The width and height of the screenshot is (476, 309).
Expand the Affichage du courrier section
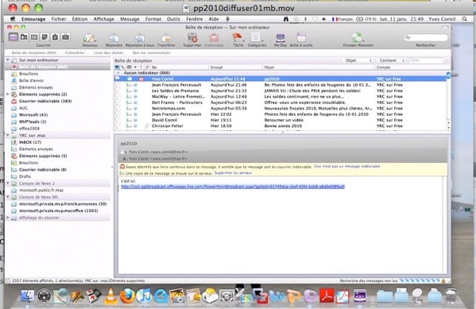point(8,218)
